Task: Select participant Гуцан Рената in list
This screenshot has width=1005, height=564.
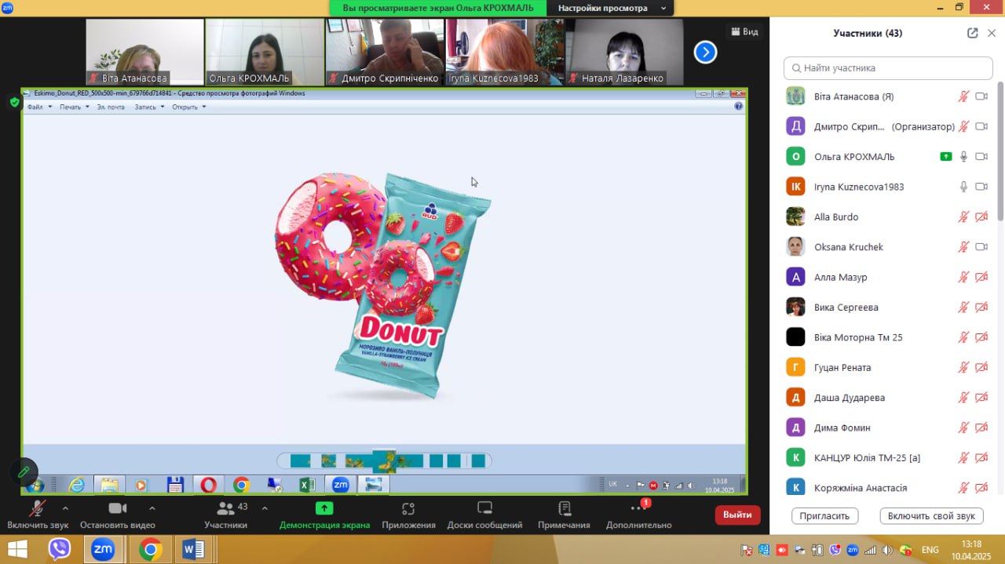Action: tap(888, 367)
